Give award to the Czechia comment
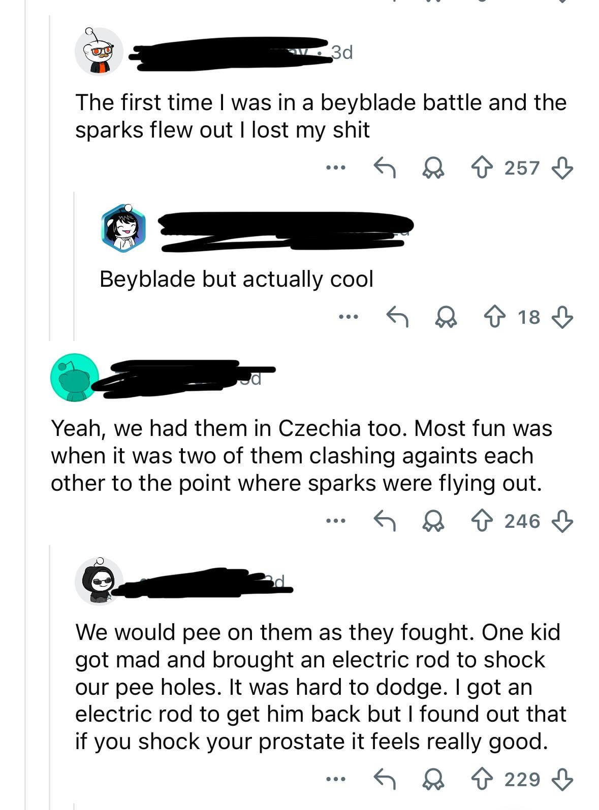Viewport: 599px width, 810px height. [x=433, y=521]
